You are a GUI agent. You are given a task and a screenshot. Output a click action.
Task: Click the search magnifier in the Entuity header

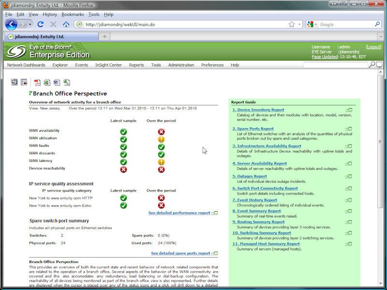(372, 65)
